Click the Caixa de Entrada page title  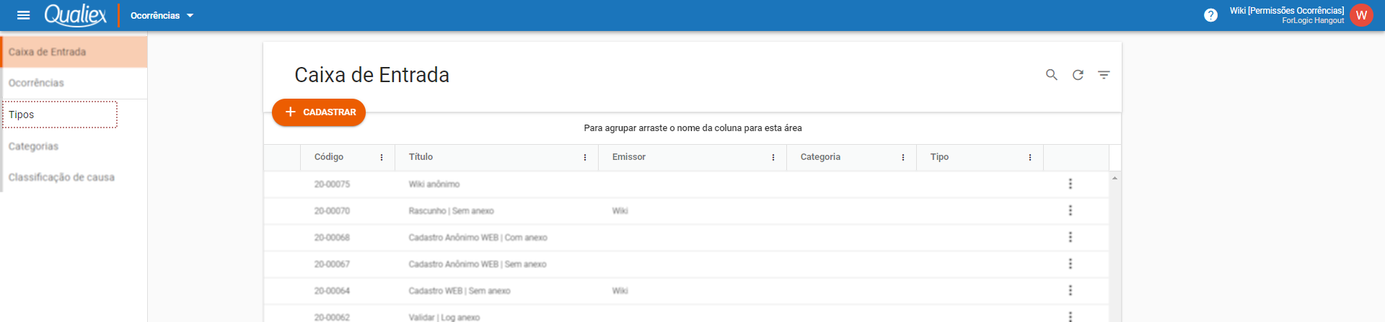click(371, 75)
